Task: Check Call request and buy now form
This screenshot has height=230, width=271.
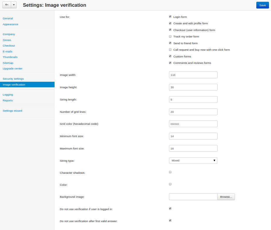Action: (x=170, y=50)
